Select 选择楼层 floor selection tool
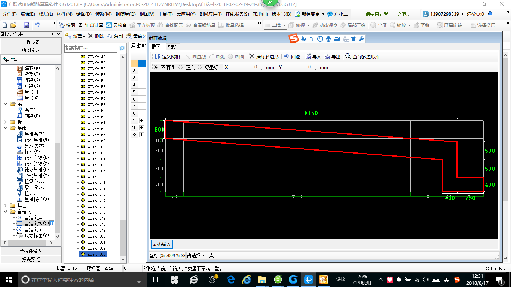The image size is (511, 287). (x=483, y=25)
